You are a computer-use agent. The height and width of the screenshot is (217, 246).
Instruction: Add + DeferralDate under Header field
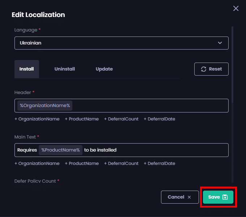point(160,119)
